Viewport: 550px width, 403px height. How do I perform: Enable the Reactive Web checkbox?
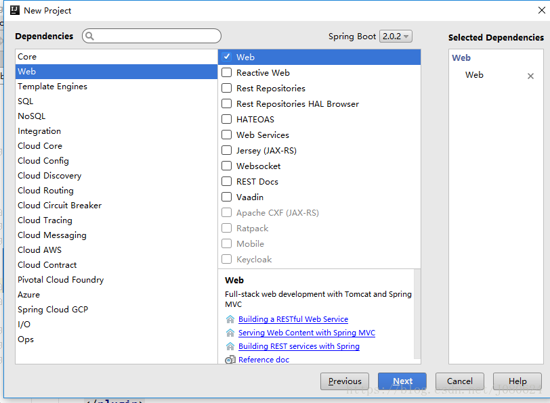click(x=227, y=73)
